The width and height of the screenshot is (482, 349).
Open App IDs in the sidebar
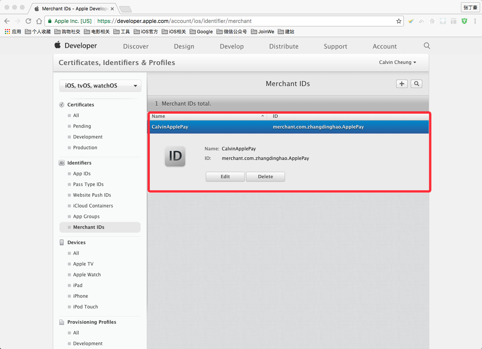click(x=82, y=173)
